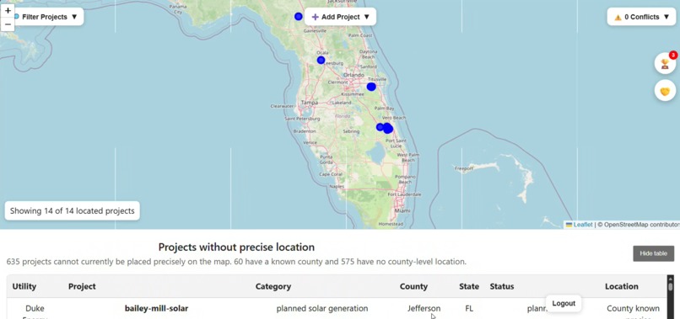This screenshot has width=680, height=319.
Task: Click the Projects without precise location heading
Action: coord(236,247)
